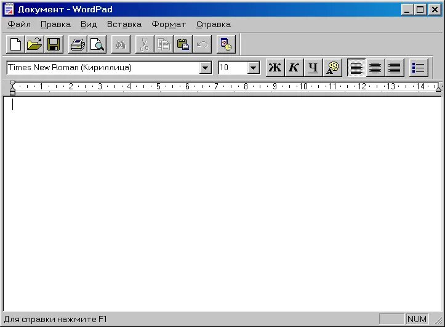445x327 pixels.
Task: Open the Файл menu
Action: [x=19, y=25]
